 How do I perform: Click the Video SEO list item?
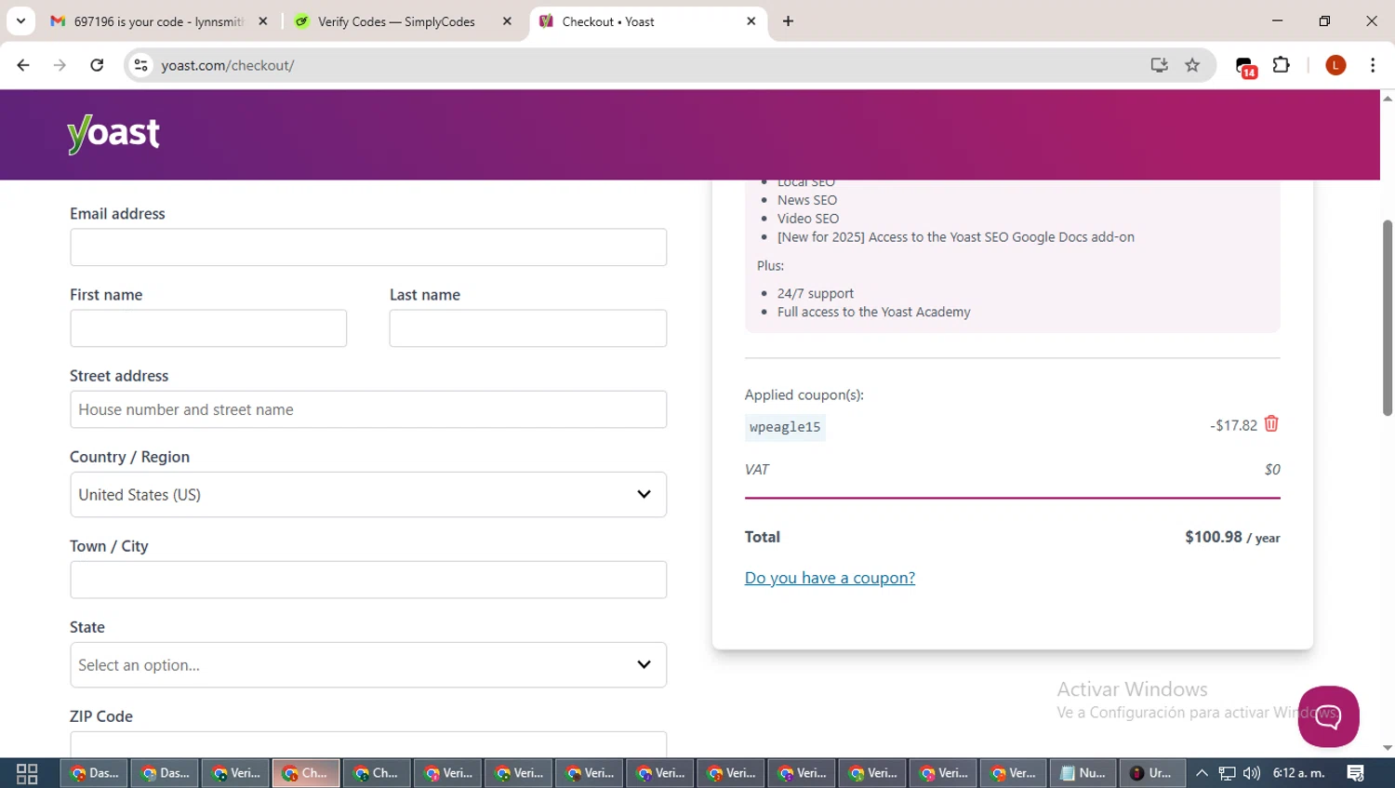coord(808,219)
